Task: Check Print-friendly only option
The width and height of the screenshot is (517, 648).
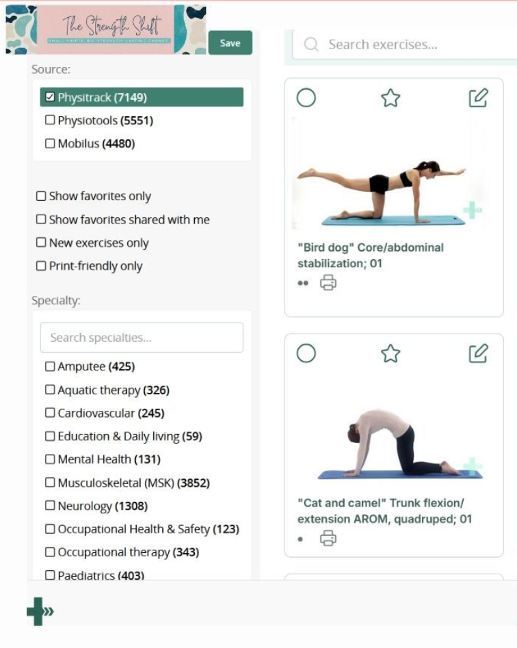Action: (x=41, y=266)
